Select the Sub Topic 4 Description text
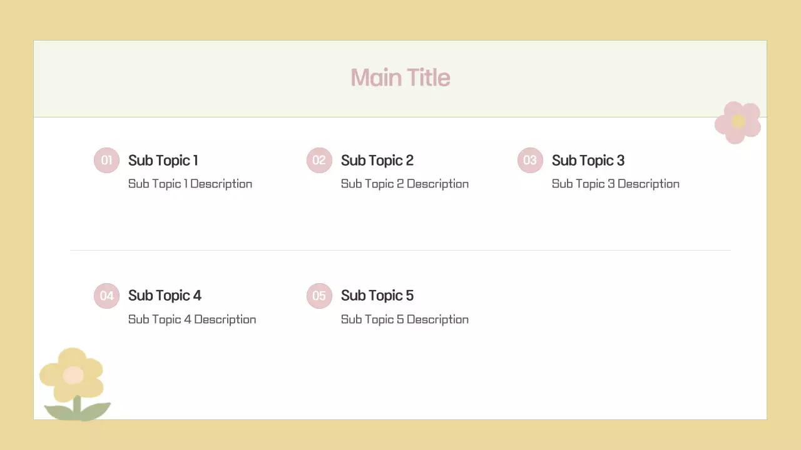 (x=192, y=319)
